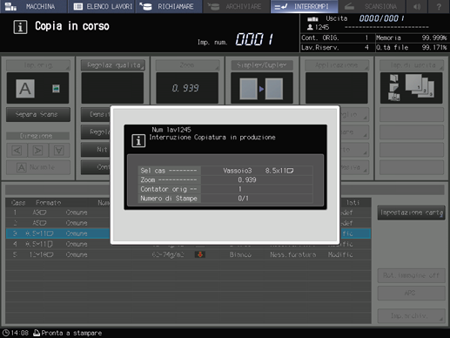Click printer icon beside Pronta a stampare
Viewport: 450px width, 338px height.
click(37, 333)
